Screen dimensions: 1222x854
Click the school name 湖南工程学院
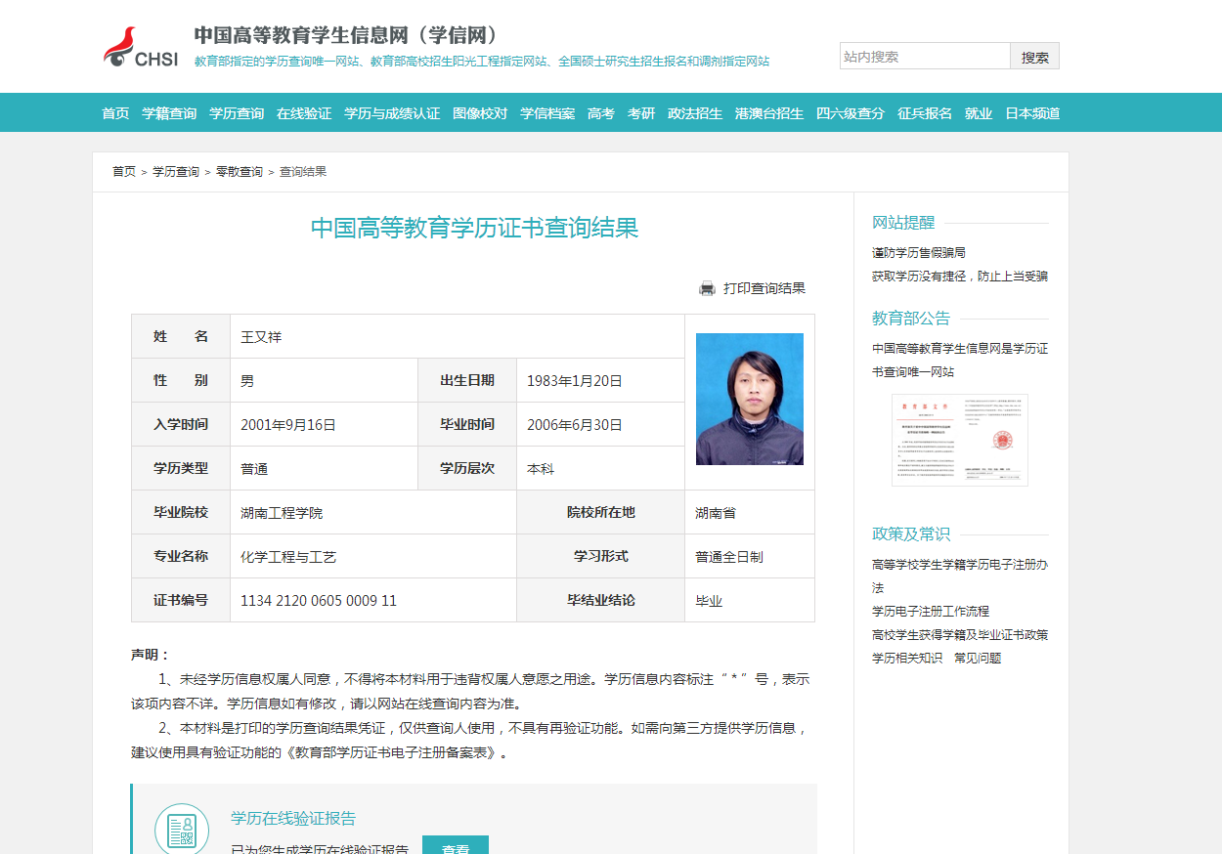coord(282,513)
